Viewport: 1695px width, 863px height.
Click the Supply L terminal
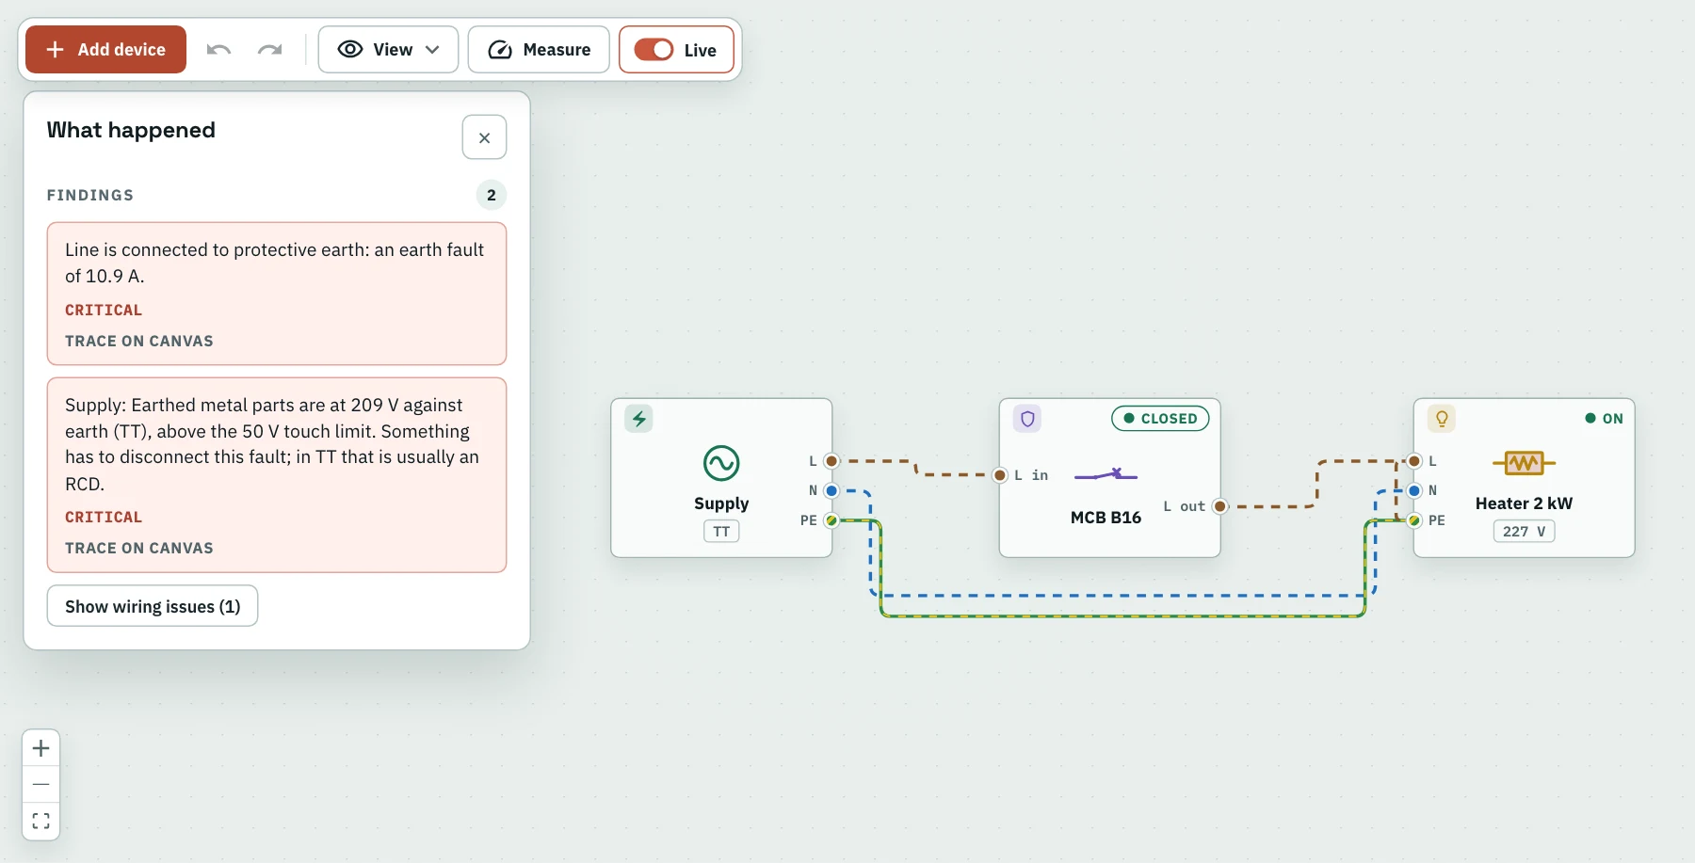click(831, 461)
